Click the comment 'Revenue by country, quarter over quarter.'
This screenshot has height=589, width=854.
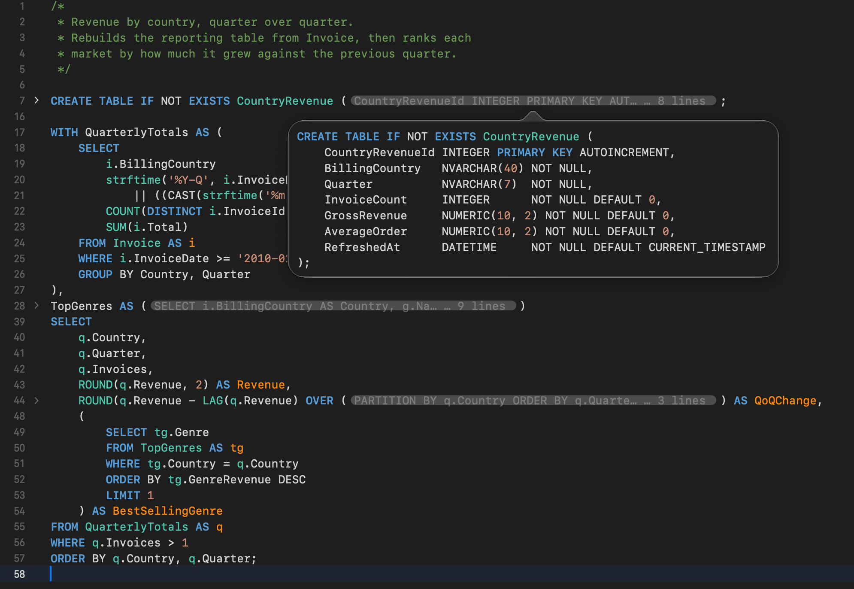212,22
